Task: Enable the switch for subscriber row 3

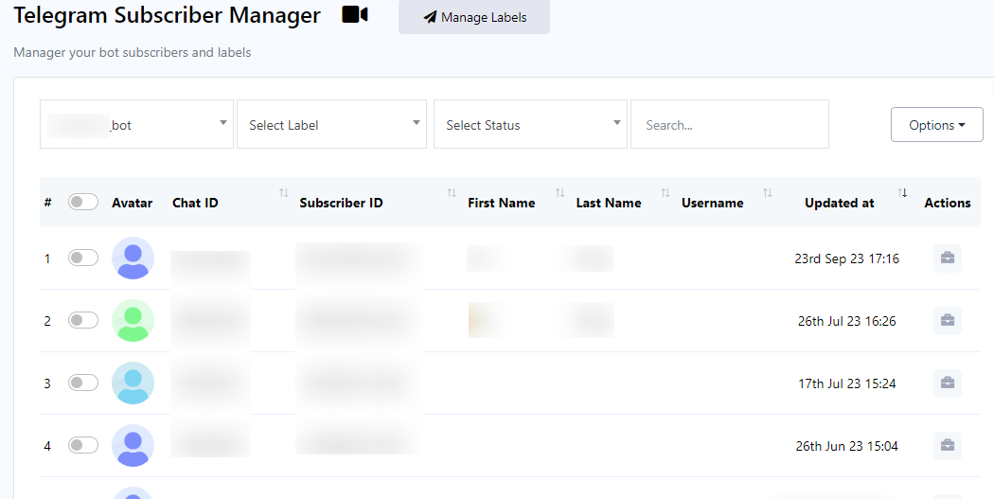Action: pos(83,383)
